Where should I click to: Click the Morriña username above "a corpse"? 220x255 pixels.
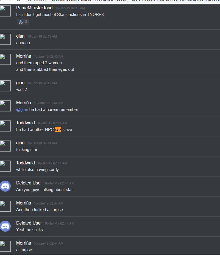24,243
